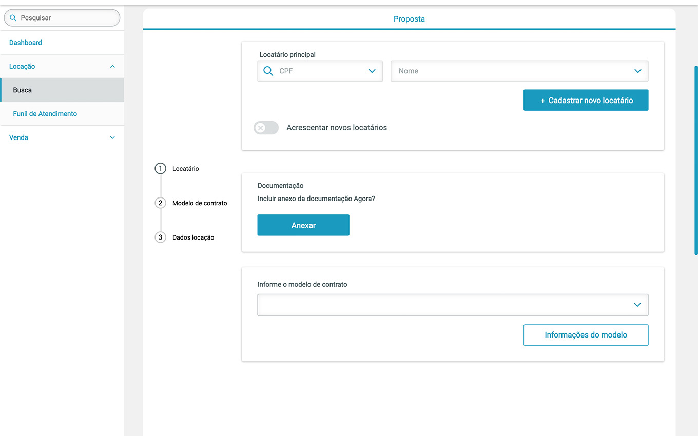Screen dimensions: 698x436
Task: Collapse the Locação menu chevron
Action: coord(112,67)
